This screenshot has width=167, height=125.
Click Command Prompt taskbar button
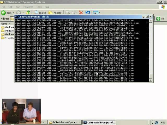click(x=99, y=122)
